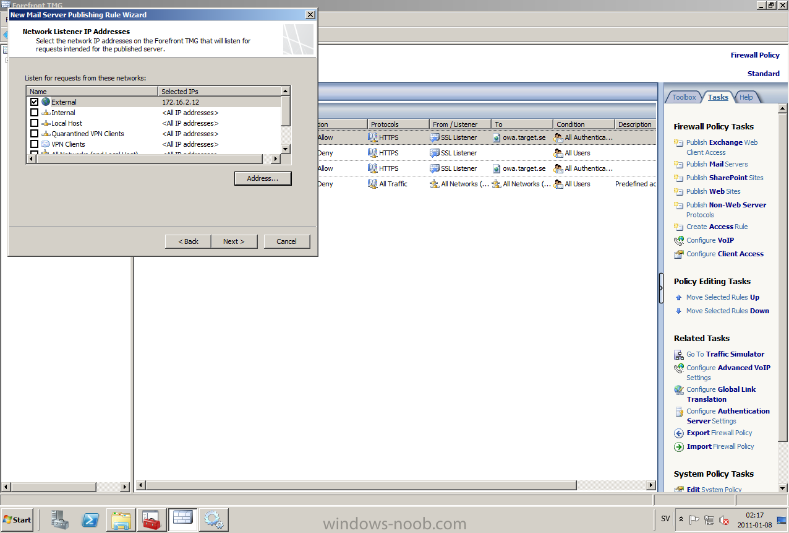This screenshot has width=789, height=533.
Task: Enable the Local Host network checkbox
Action: click(35, 123)
